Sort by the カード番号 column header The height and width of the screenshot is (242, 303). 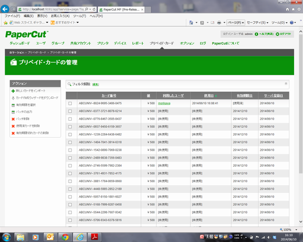(x=109, y=96)
